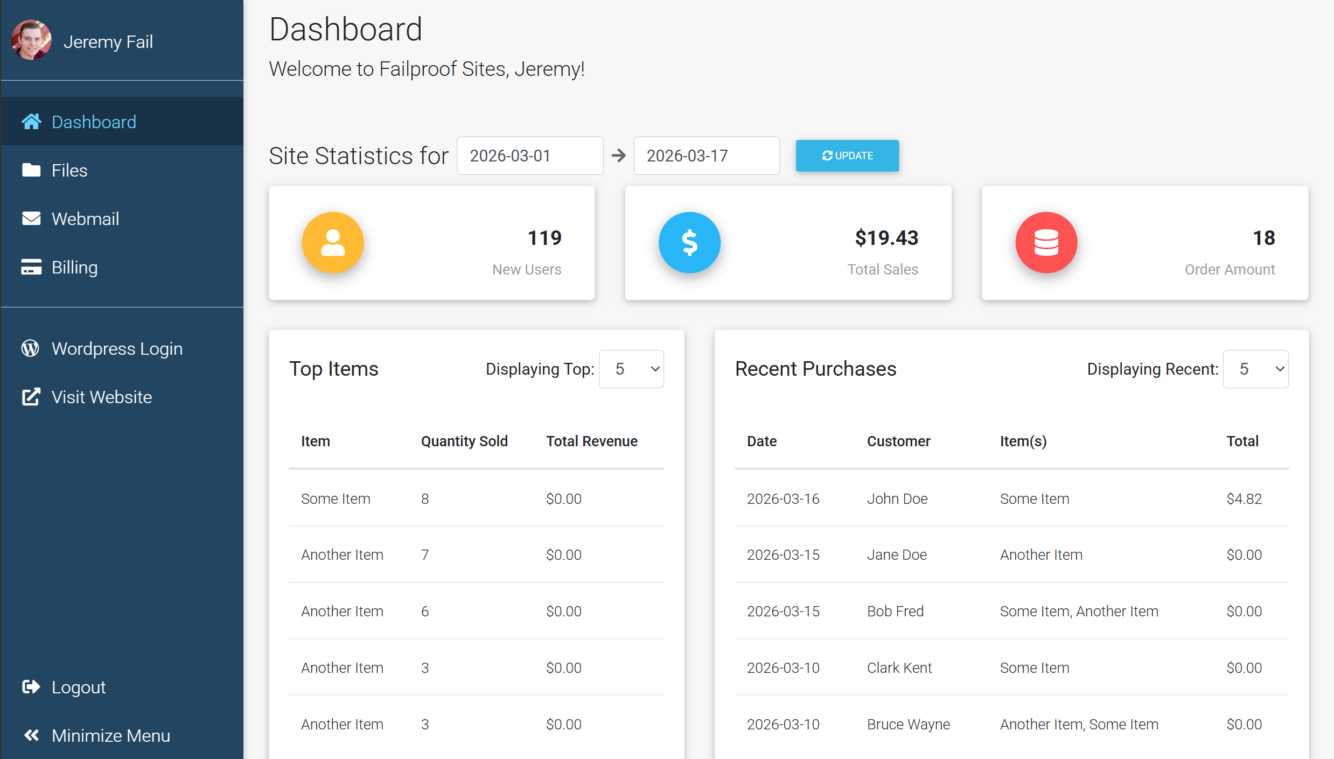1334x759 pixels.
Task: Click the Update button
Action: [847, 156]
